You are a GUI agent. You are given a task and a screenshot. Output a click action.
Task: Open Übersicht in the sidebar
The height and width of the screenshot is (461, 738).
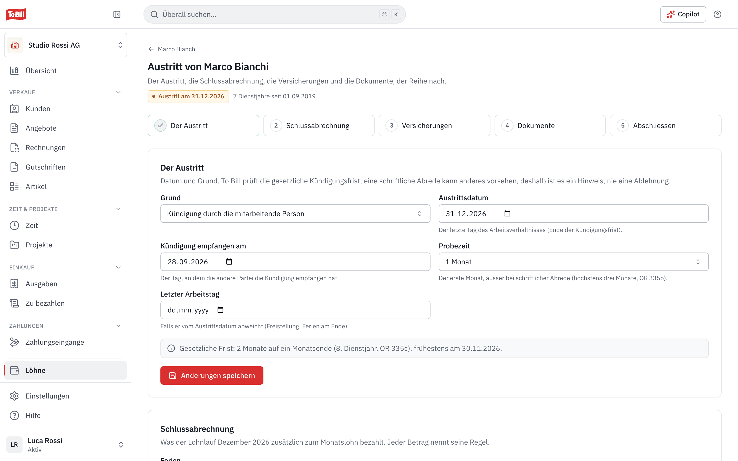66,71
